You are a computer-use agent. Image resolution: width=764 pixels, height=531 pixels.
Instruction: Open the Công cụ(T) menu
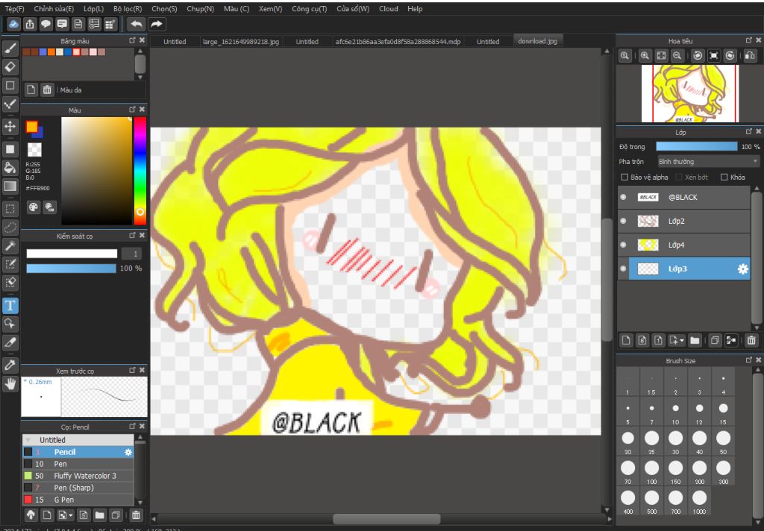click(x=310, y=9)
